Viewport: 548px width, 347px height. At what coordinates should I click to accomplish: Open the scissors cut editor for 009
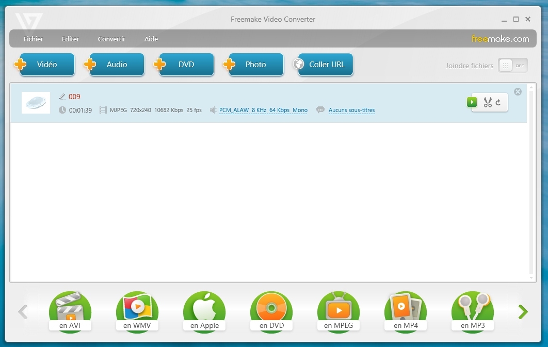(488, 102)
